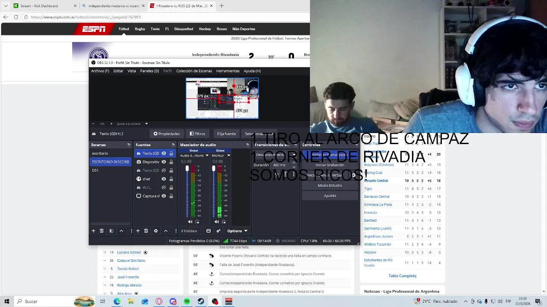Mute the Audio del escritorio speaker icon
This screenshot has width=547, height=307.
(190, 222)
